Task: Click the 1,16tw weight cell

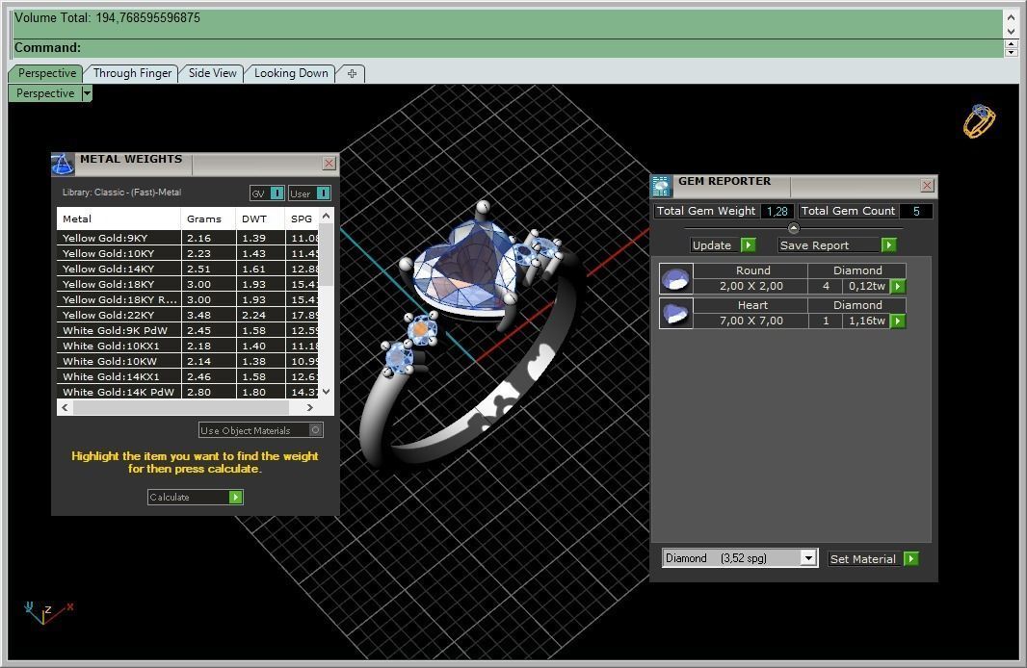Action: tap(866, 321)
